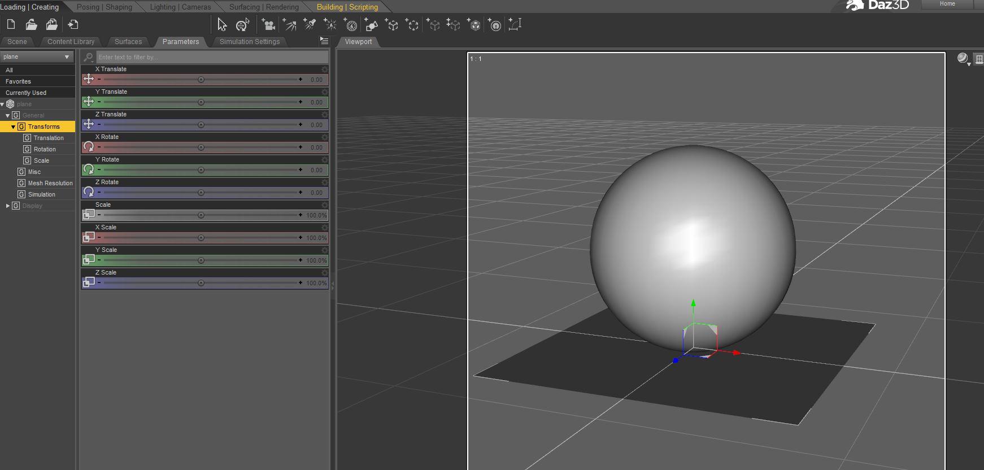984x470 pixels.
Task: Decrease Y Scale with minus button
Action: pos(99,260)
